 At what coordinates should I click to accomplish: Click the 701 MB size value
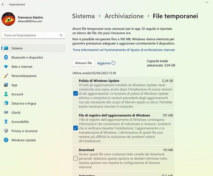coord(168,115)
